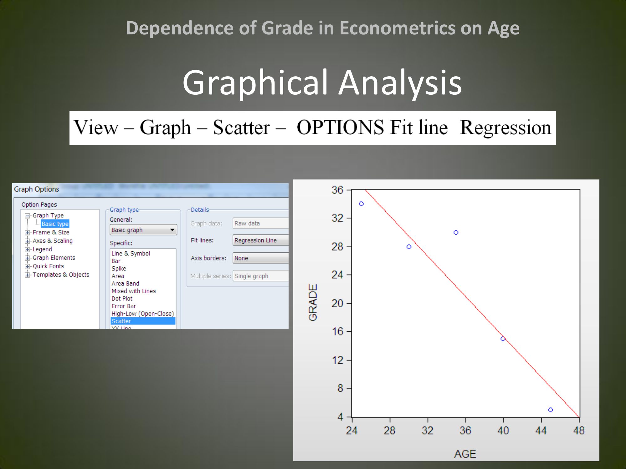Click the highlighted Scatter entry
Image resolution: width=626 pixels, height=469 pixels.
click(x=121, y=321)
